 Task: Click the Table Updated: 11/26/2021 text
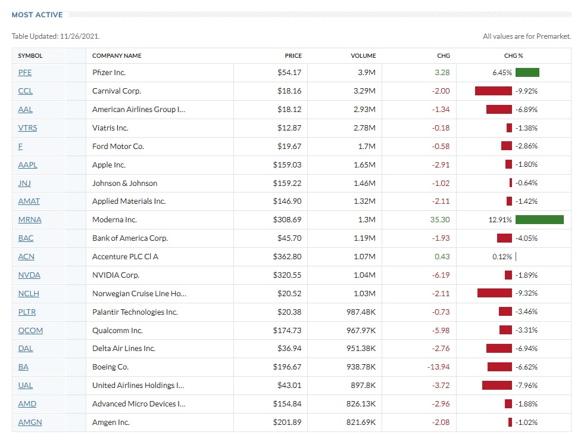[x=56, y=36]
